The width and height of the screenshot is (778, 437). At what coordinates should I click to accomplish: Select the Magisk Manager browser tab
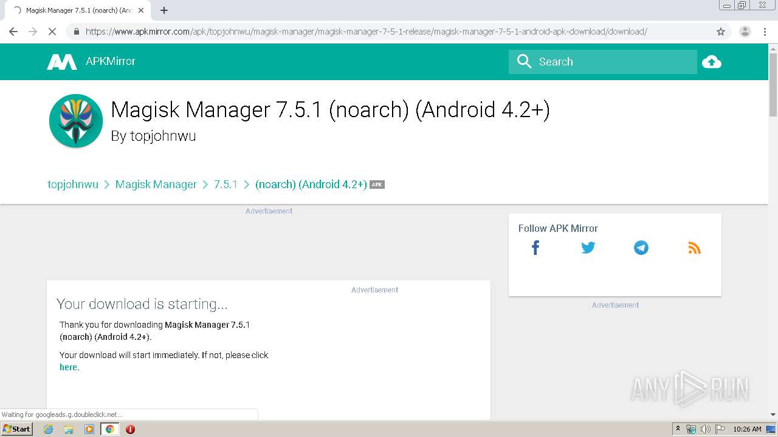77,10
